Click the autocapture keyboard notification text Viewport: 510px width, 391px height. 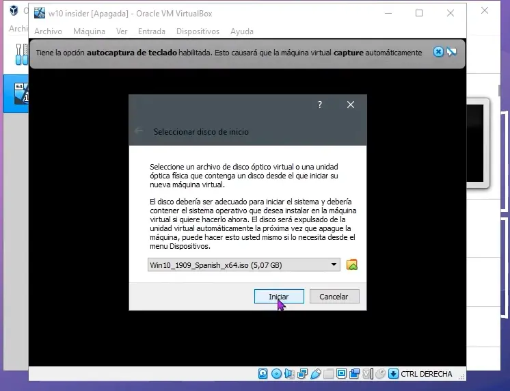[x=229, y=53]
